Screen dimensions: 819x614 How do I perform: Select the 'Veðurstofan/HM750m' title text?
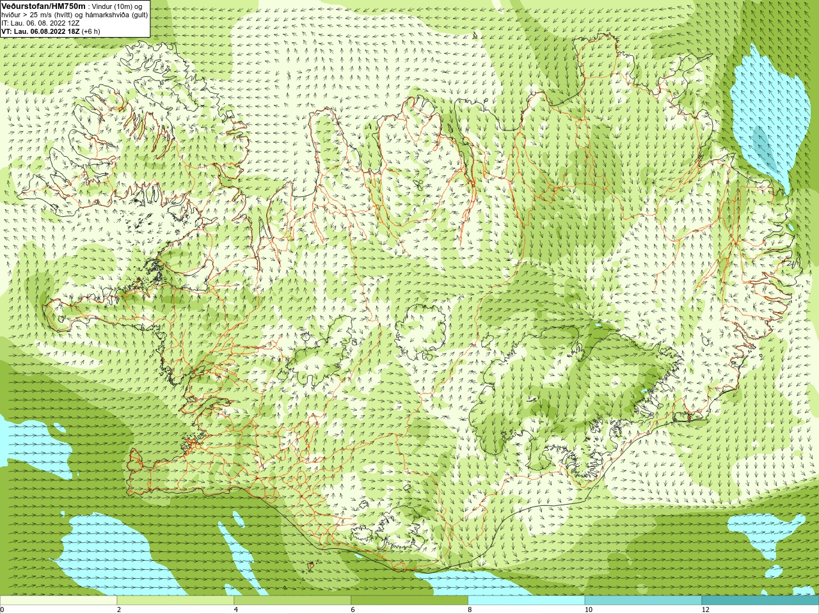point(44,6)
